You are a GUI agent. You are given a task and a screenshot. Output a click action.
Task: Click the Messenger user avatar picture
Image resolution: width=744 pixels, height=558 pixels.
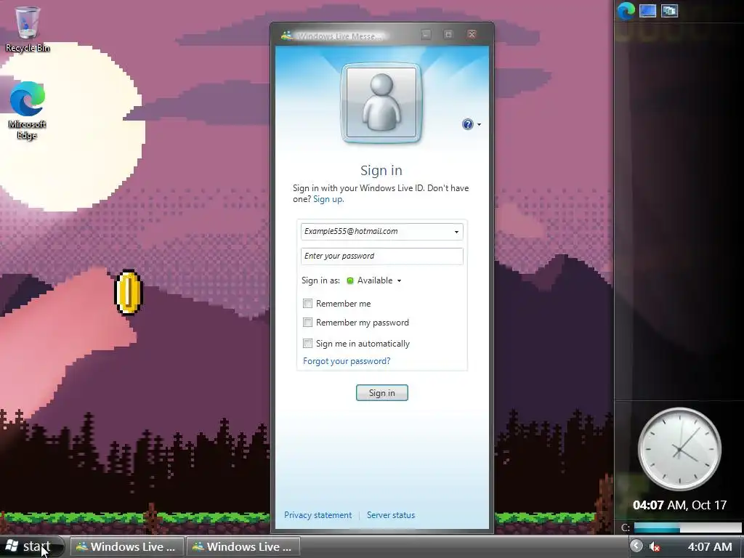click(381, 102)
